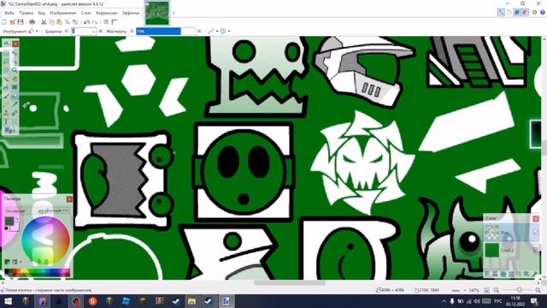This screenshot has width=547, height=308.
Task: Open the image list dropdown arrow beside the thumbnail
Action: tap(174, 13)
